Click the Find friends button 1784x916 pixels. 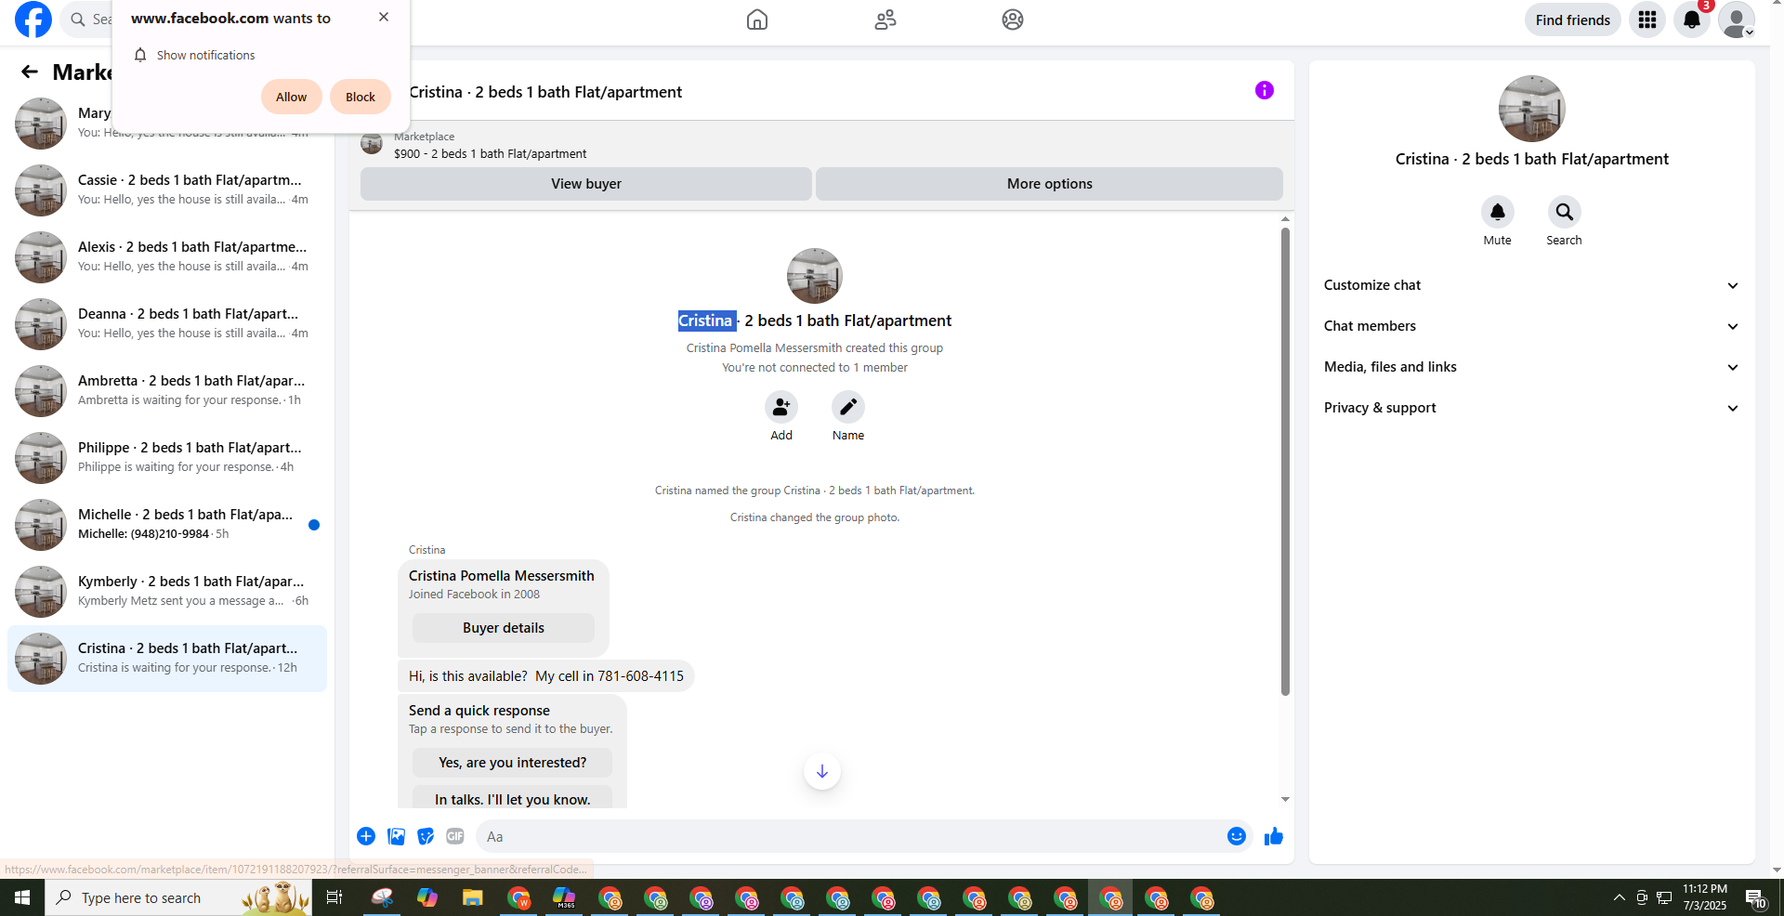click(x=1573, y=20)
